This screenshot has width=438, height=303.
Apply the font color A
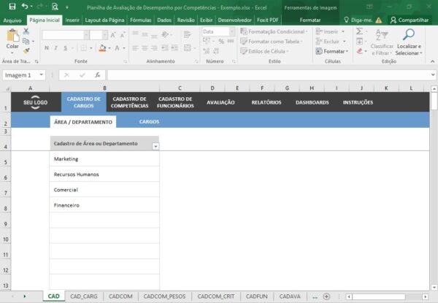[117, 48]
